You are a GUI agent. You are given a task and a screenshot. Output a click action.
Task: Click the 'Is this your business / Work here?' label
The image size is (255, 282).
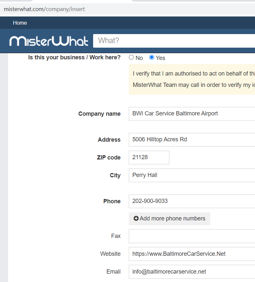click(74, 57)
